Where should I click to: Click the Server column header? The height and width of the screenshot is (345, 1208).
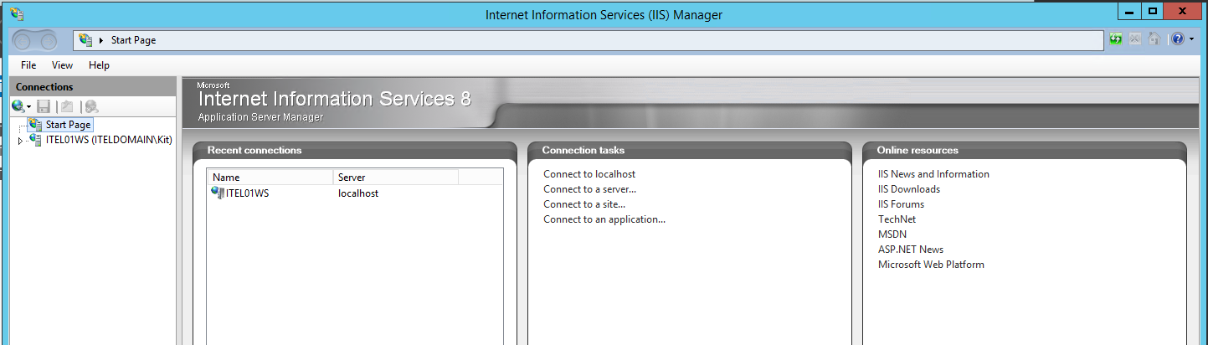396,178
